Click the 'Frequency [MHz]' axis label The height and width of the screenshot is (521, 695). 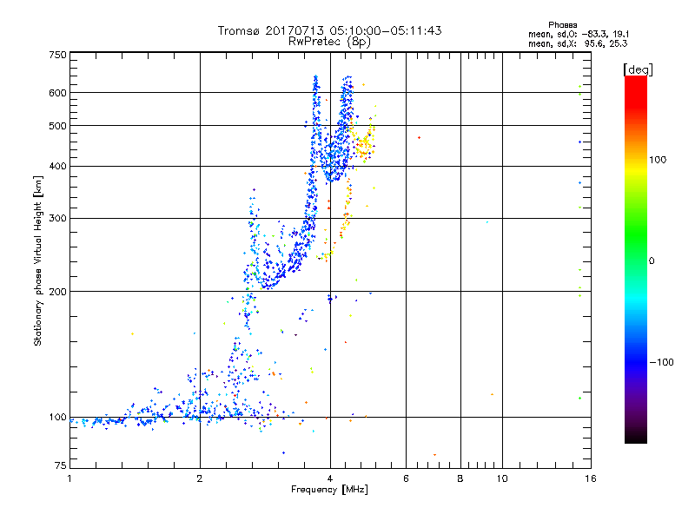329,490
